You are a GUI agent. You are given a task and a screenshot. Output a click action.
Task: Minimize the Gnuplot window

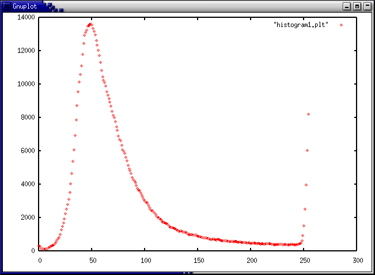click(347, 6)
